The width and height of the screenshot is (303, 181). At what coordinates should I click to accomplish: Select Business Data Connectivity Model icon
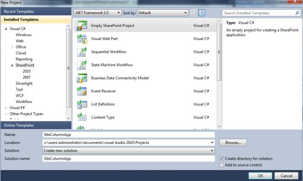point(82,78)
